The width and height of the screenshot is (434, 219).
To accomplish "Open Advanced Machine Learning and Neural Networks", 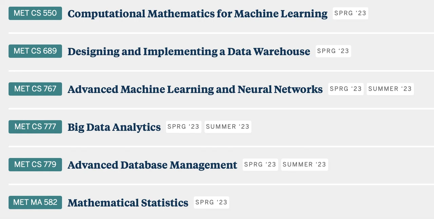I will 195,90.
